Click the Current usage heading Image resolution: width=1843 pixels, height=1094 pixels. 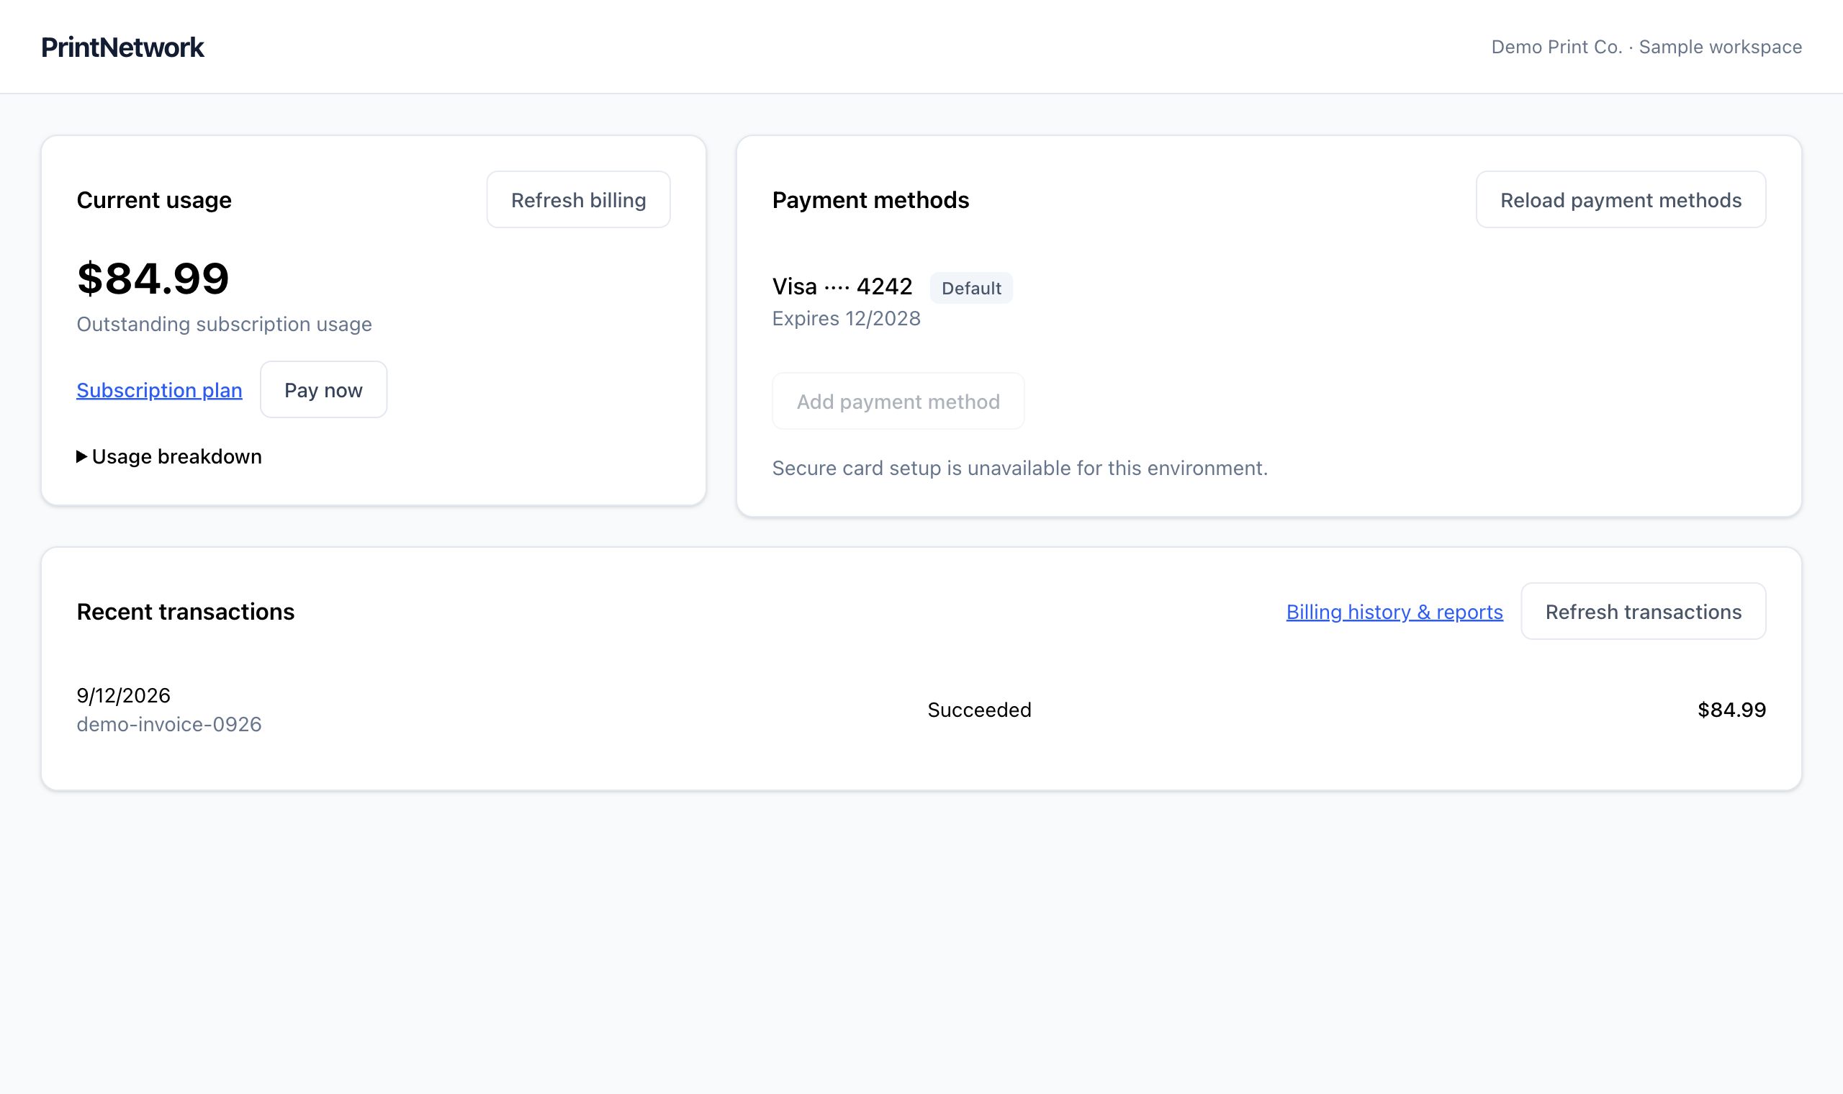154,200
